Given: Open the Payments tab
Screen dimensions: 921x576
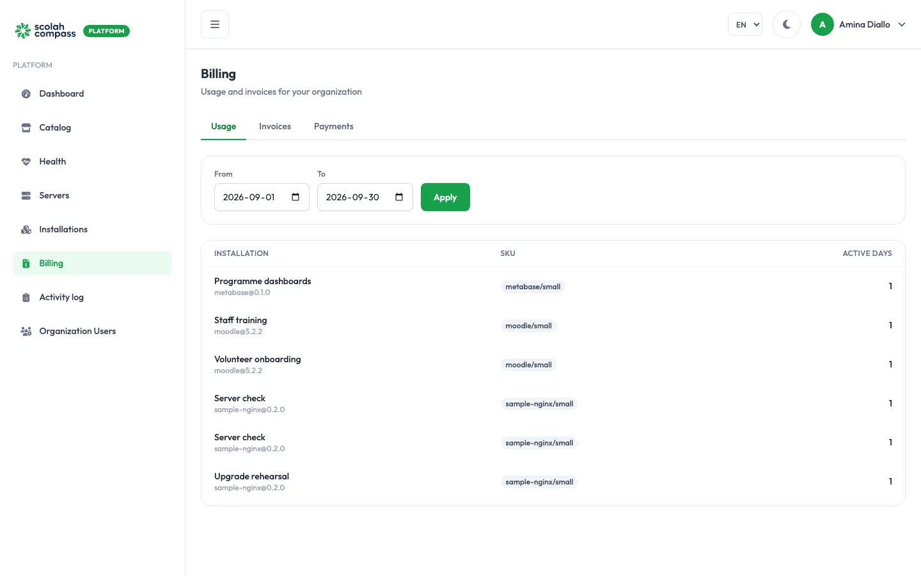Looking at the screenshot, I should tap(334, 127).
